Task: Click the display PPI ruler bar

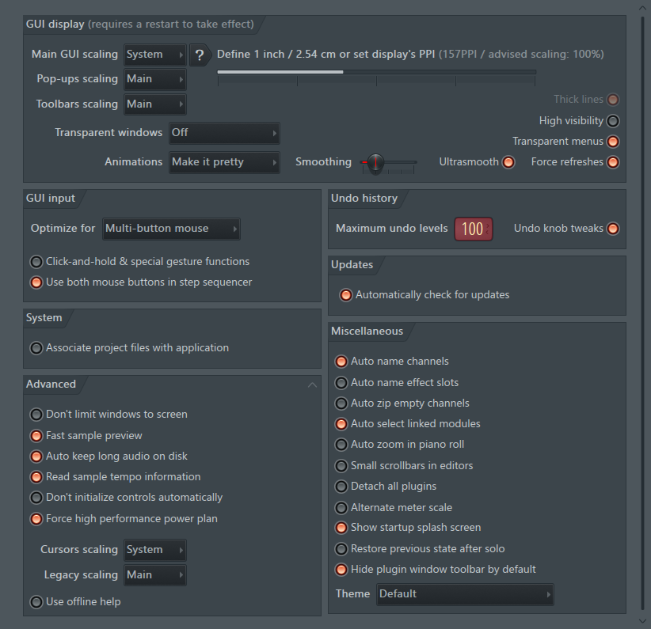Action: tap(376, 73)
